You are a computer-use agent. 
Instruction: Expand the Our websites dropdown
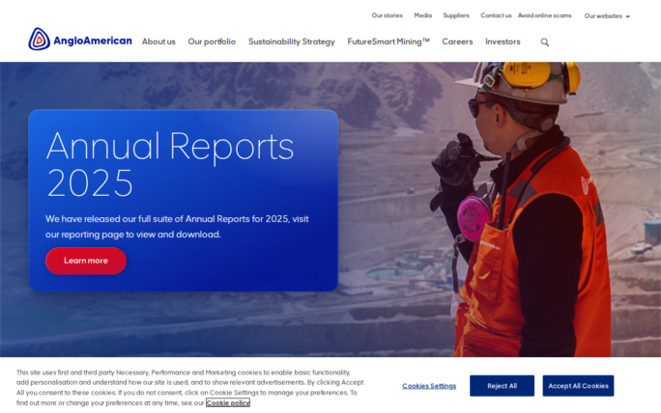click(607, 15)
